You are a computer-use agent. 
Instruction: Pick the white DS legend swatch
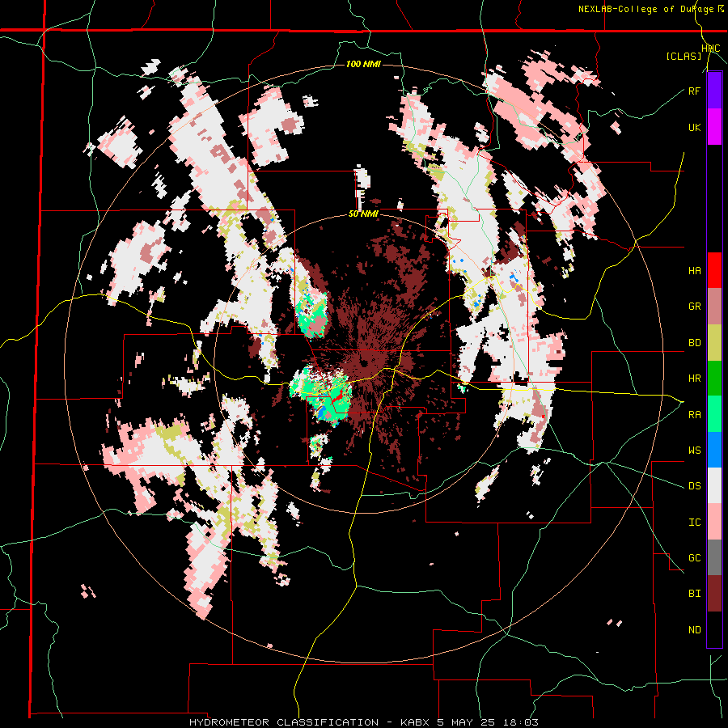(x=714, y=485)
